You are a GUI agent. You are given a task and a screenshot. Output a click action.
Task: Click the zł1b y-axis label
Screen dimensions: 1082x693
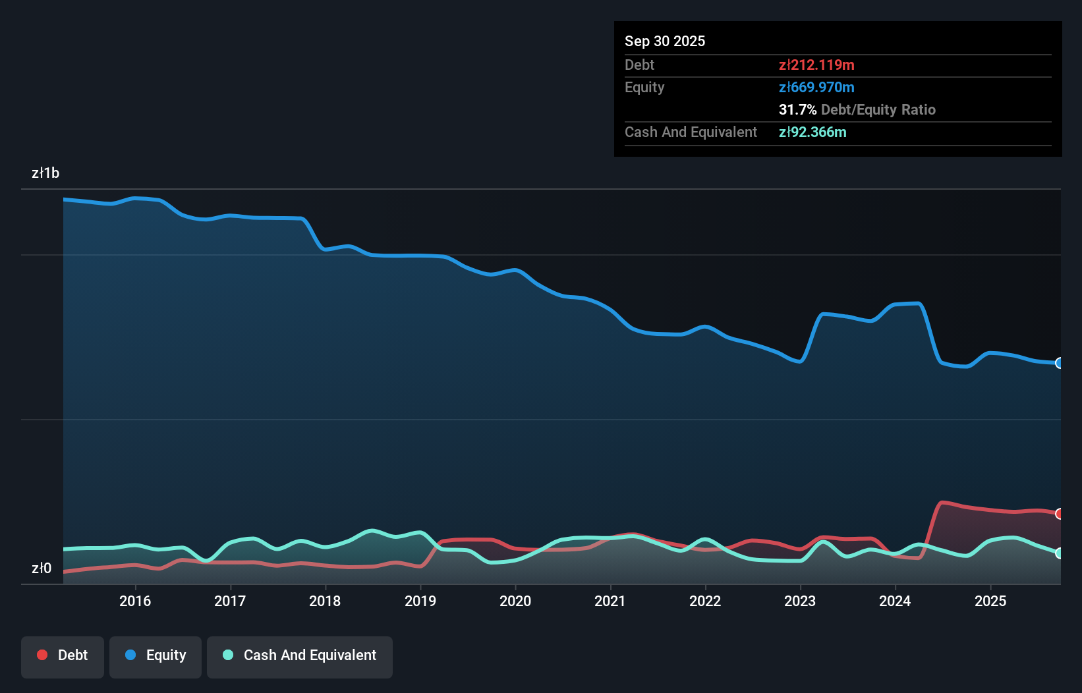click(x=45, y=173)
